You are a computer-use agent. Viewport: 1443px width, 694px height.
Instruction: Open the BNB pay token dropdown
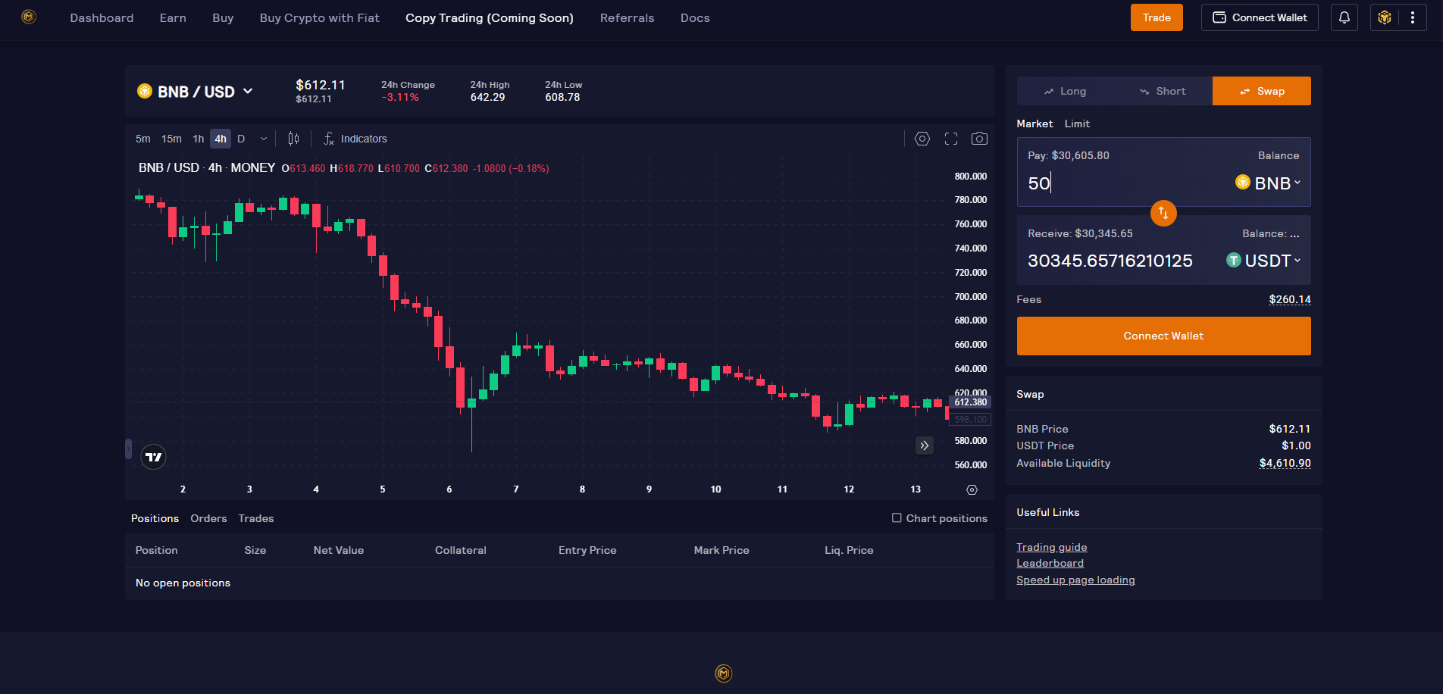(x=1268, y=183)
